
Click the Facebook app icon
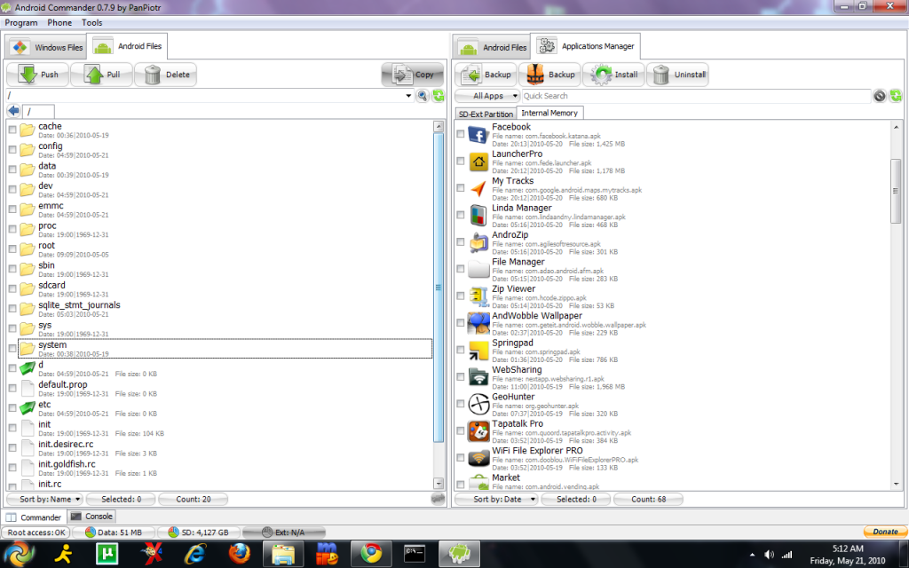click(x=478, y=135)
